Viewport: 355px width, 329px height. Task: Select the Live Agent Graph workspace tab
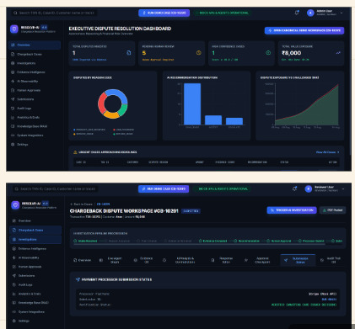pos(111,260)
